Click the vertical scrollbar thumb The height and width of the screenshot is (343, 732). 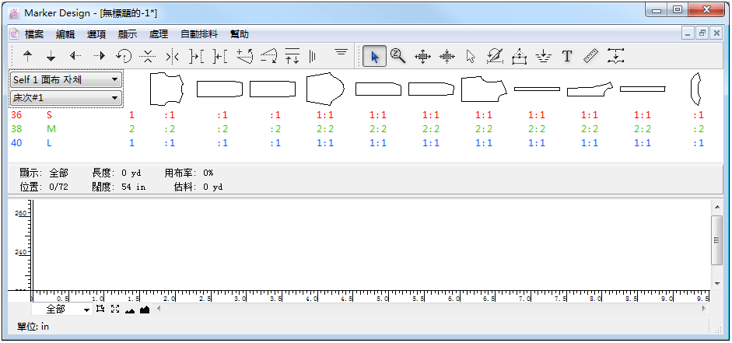click(717, 240)
